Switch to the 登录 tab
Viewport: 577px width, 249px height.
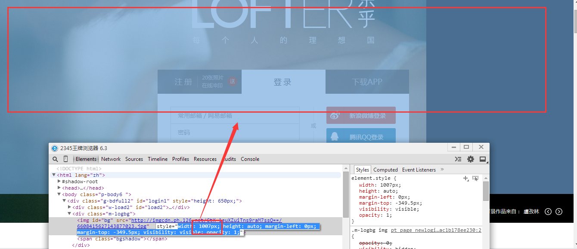pos(283,82)
